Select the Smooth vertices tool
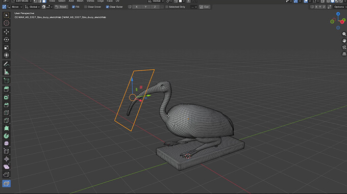 [x=7, y=144]
